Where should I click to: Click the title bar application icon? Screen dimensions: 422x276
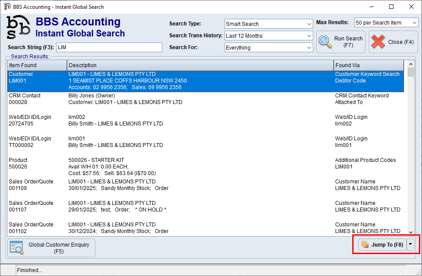click(7, 7)
